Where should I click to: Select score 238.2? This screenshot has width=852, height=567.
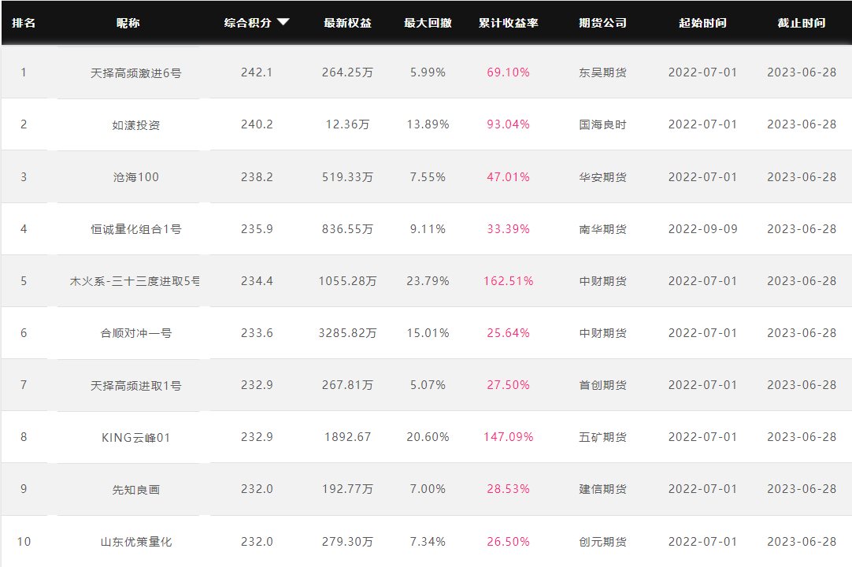click(x=257, y=176)
